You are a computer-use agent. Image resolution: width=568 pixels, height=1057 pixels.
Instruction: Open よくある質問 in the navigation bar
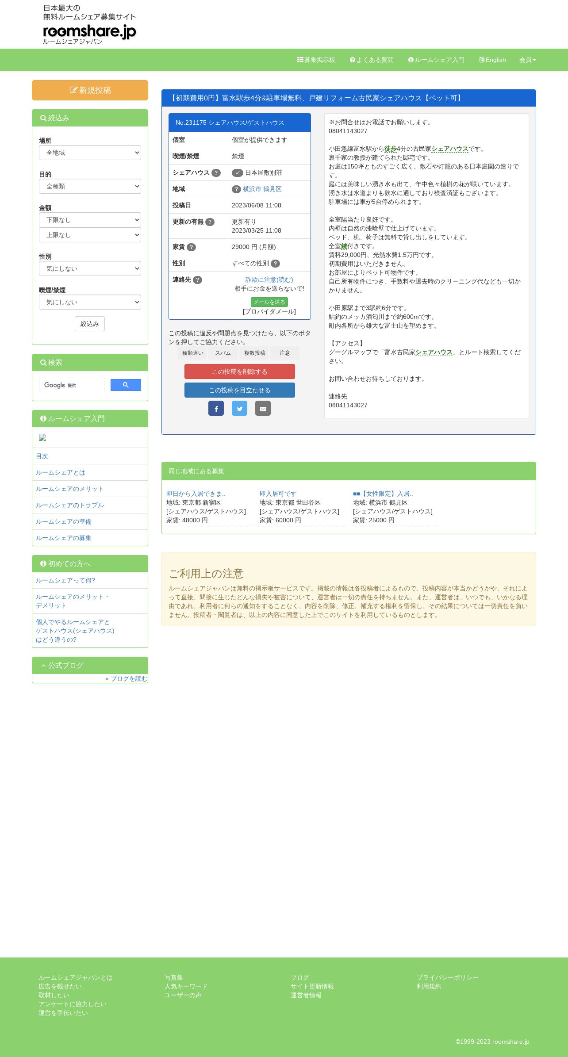(x=372, y=60)
